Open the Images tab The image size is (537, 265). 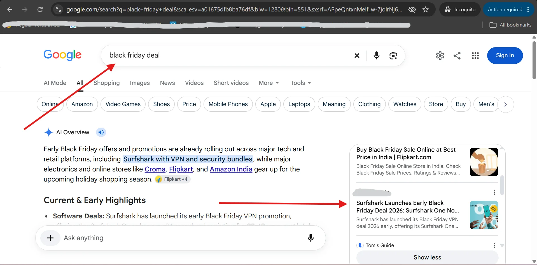pyautogui.click(x=140, y=83)
